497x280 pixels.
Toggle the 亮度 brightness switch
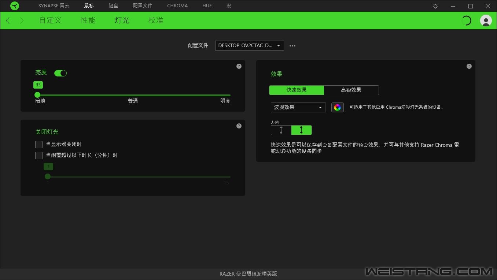[x=60, y=73]
